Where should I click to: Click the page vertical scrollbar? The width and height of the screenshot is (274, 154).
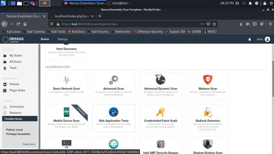[x=273, y=79]
